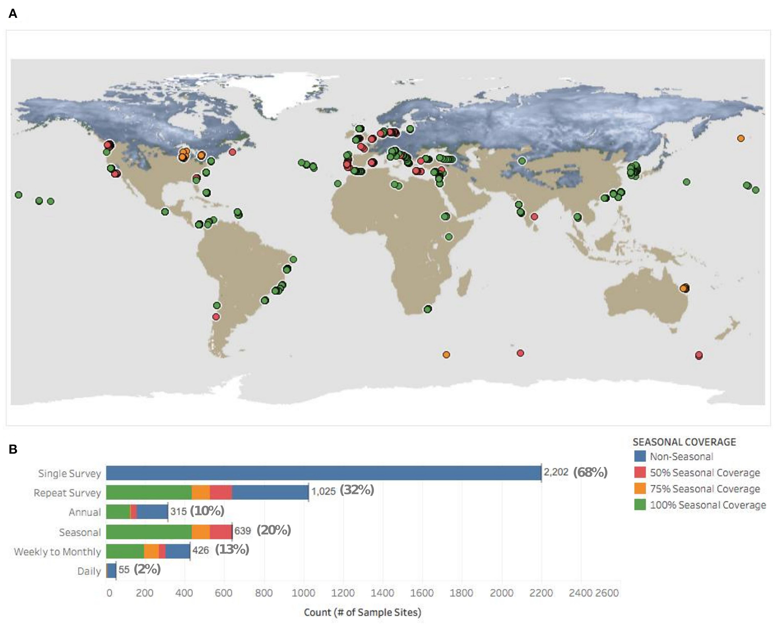Select green segment of Seasonal bar

tap(149, 532)
